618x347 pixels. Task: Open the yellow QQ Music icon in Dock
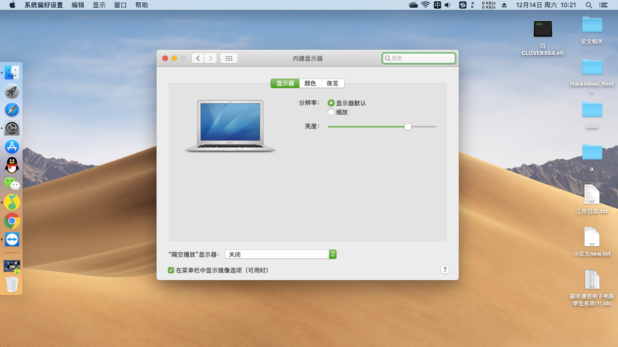pos(12,202)
